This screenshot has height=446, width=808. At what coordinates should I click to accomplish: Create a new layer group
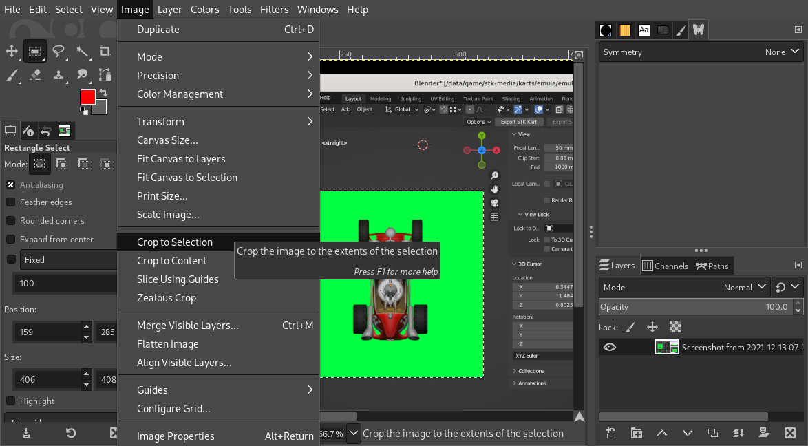[x=637, y=433]
